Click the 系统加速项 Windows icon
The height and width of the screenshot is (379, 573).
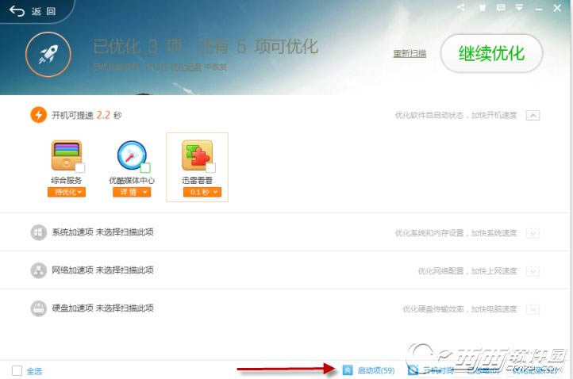coord(38,232)
